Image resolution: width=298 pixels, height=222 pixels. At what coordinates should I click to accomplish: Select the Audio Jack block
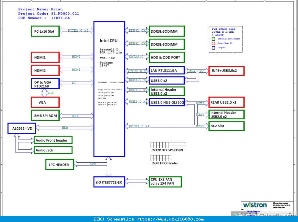[x=53, y=150]
